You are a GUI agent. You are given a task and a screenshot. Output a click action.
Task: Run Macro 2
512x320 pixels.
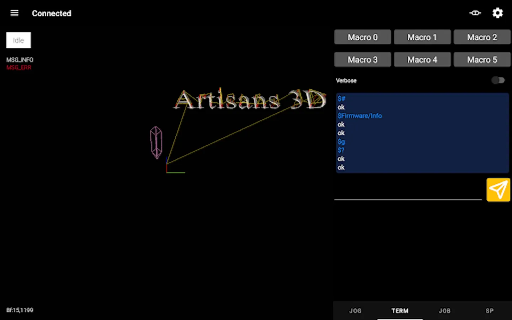pos(482,37)
